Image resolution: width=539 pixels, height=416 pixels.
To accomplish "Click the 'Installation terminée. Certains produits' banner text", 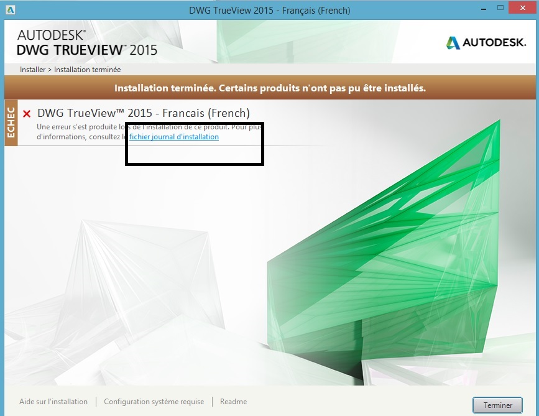I will click(270, 88).
